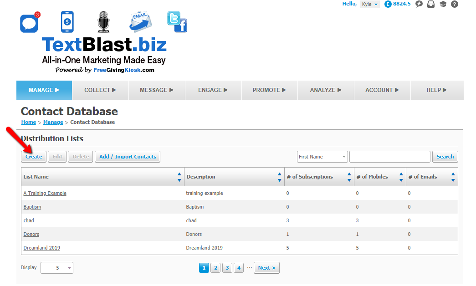The image size is (476, 286).
Task: Select the microphone voice icon
Action: pyautogui.click(x=103, y=21)
